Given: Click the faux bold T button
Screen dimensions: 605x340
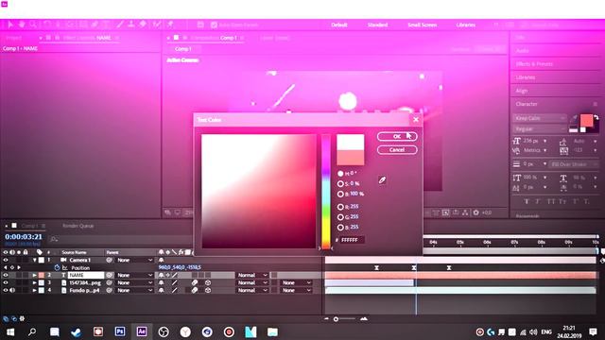Looking at the screenshot, I should click(x=527, y=201).
